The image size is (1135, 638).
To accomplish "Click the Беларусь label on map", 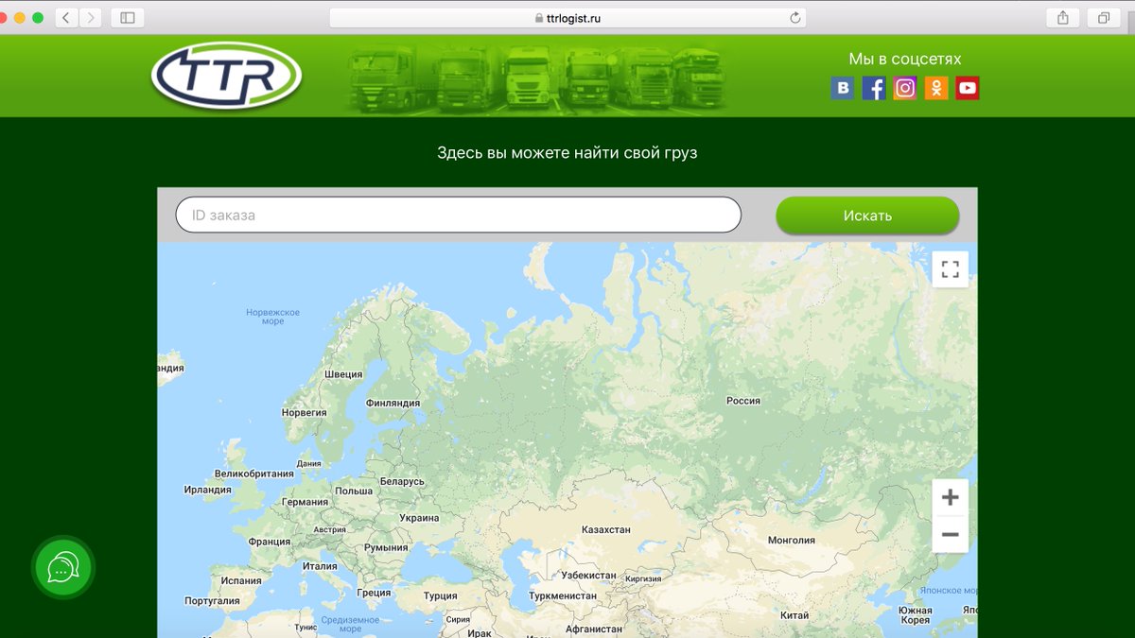I will point(402,481).
